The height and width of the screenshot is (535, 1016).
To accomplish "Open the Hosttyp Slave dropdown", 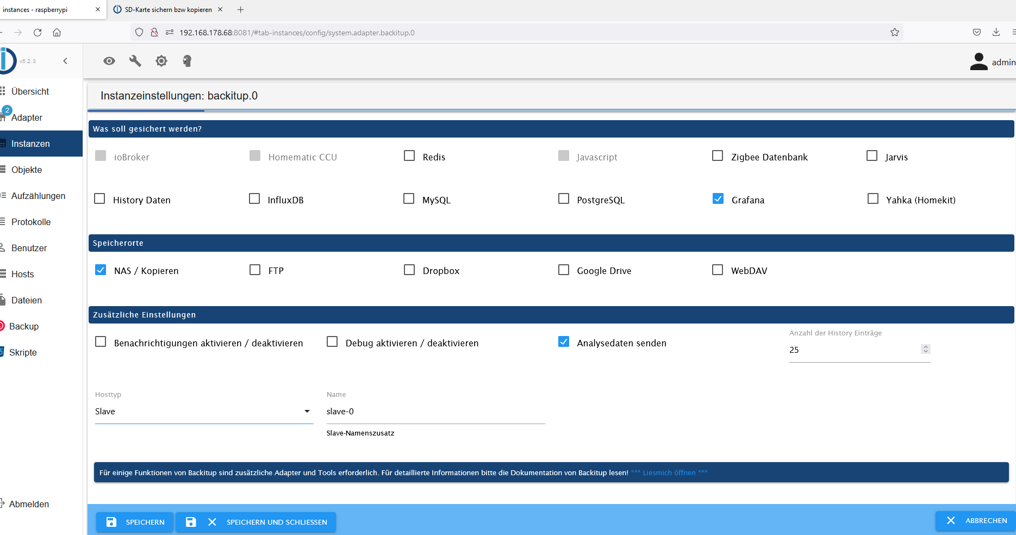I will [204, 412].
